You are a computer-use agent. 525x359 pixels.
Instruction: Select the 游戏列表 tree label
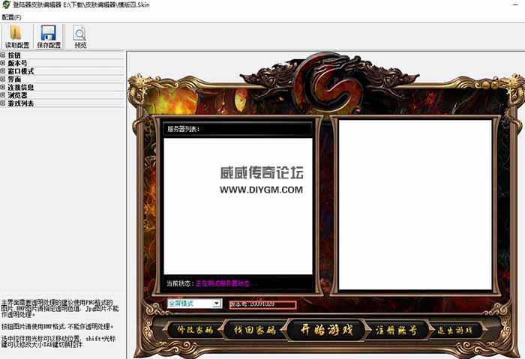pos(21,103)
